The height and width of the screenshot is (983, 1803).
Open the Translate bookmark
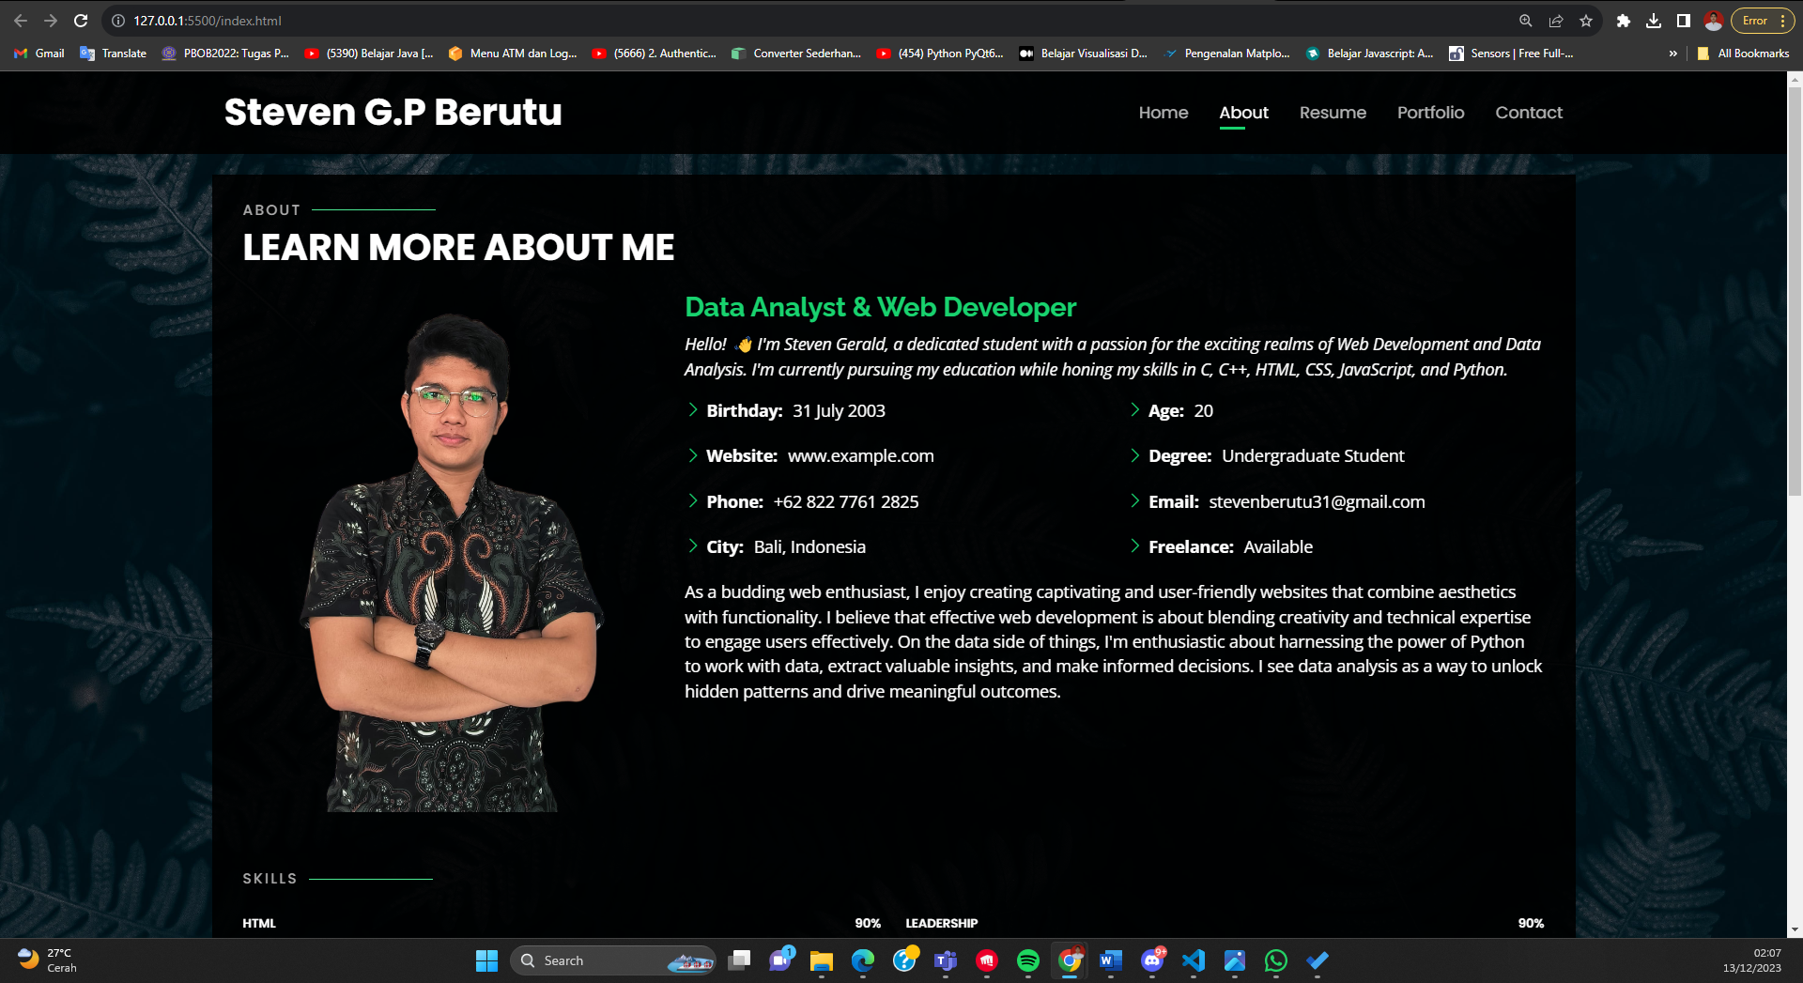point(114,54)
